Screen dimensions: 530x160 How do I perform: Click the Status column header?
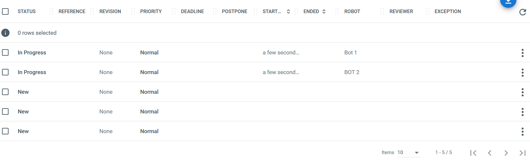click(x=27, y=11)
